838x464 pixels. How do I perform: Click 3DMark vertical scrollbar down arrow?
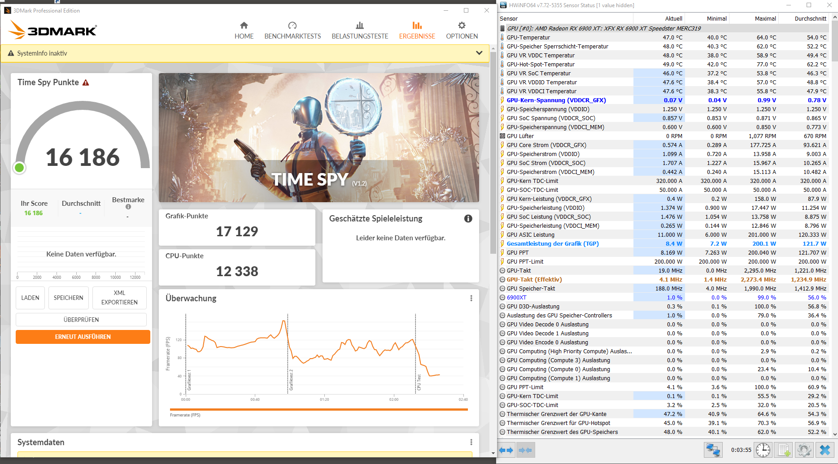(493, 453)
